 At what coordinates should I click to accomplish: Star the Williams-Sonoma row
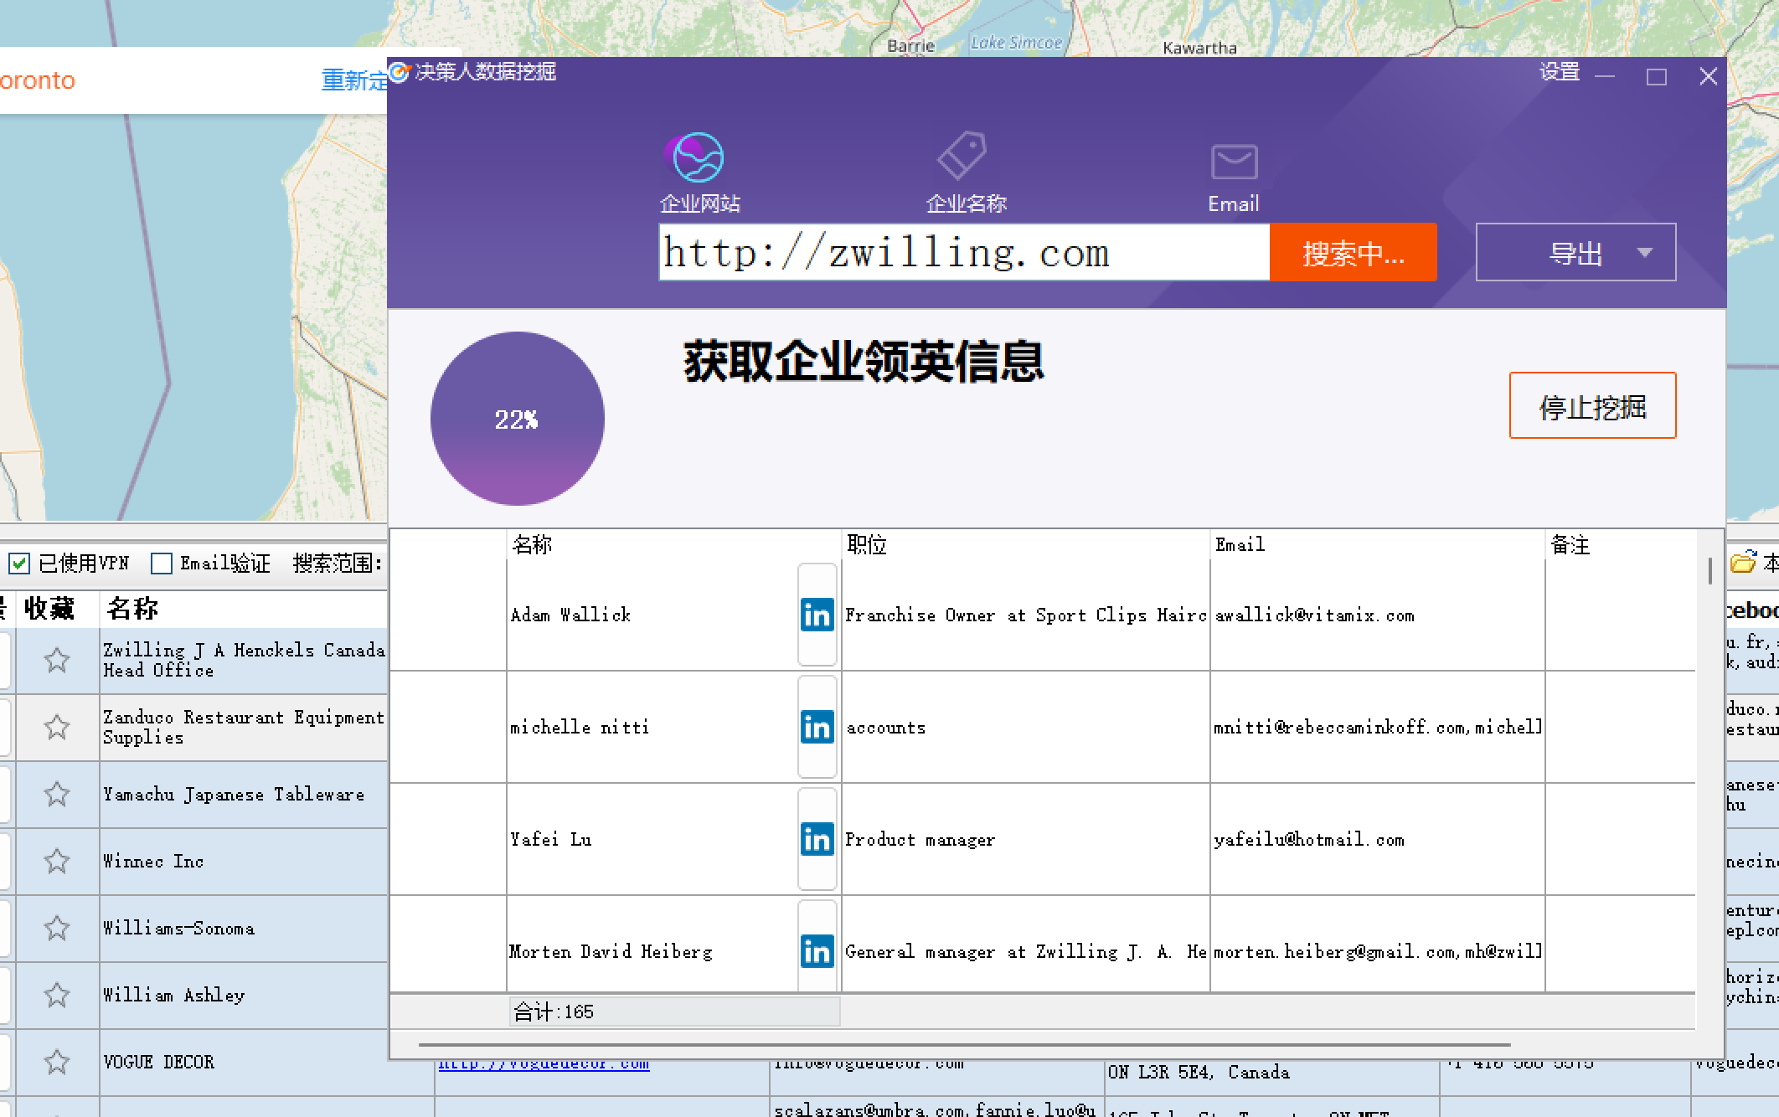(57, 929)
